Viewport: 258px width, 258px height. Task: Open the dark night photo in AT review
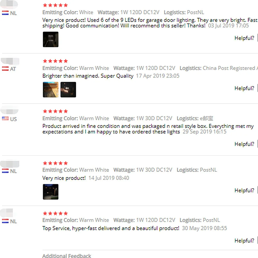point(68,90)
